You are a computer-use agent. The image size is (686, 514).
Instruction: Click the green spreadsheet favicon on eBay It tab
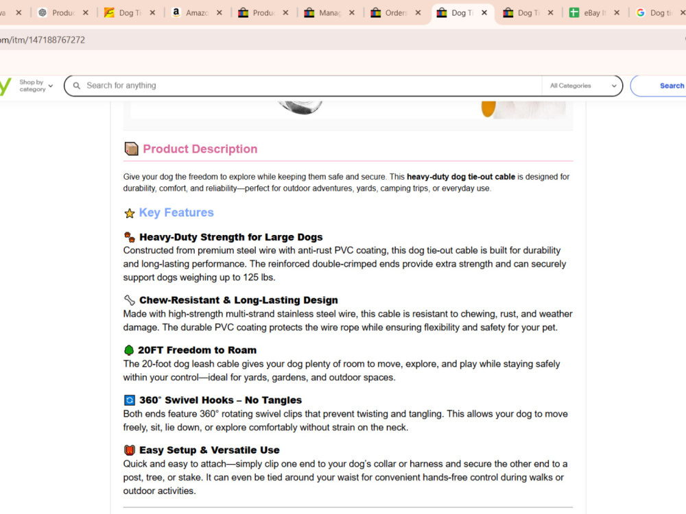pos(574,12)
